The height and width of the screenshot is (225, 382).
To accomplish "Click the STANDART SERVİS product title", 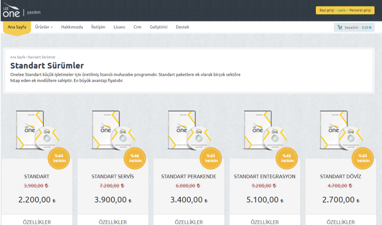I will tap(113, 177).
